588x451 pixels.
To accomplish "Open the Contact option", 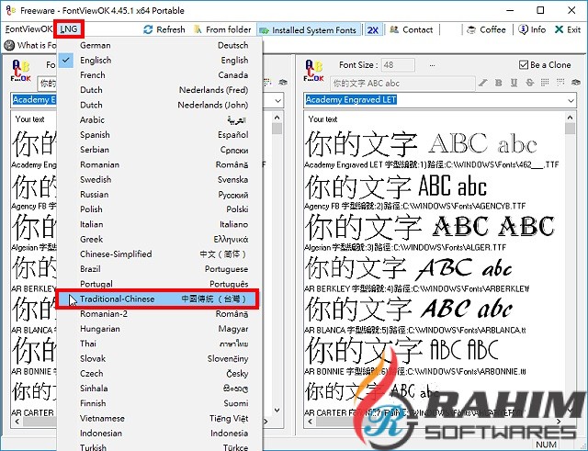I will 411,29.
